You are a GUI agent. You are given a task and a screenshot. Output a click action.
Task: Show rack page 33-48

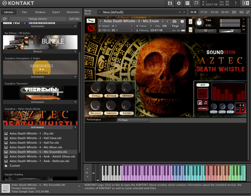214,12
